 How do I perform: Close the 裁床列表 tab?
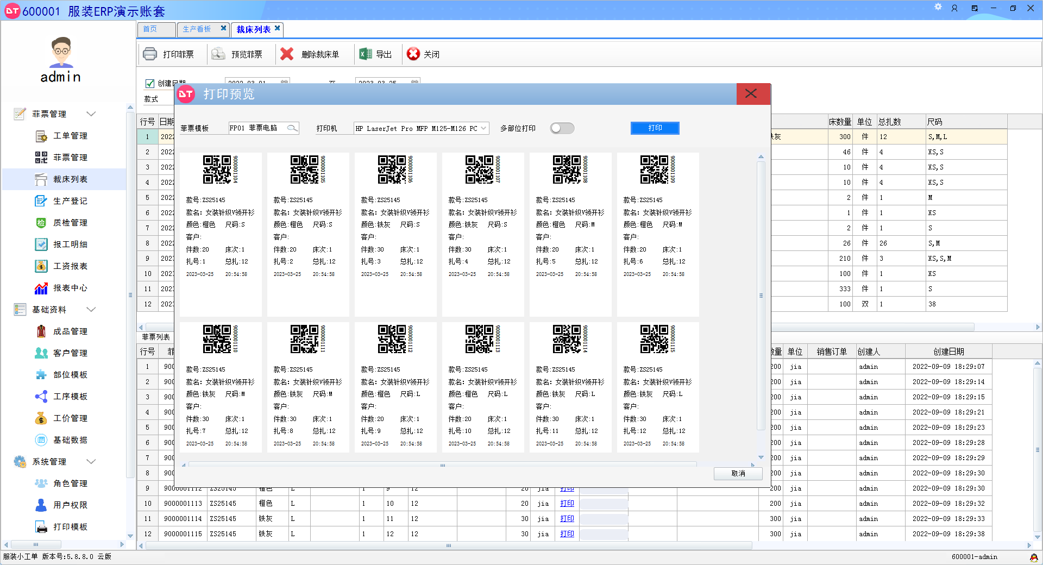278,28
